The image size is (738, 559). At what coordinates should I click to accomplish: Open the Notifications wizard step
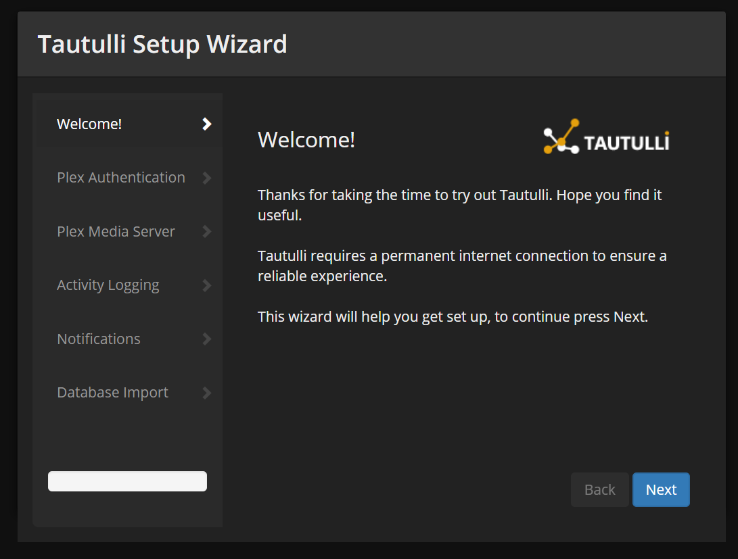(x=99, y=339)
